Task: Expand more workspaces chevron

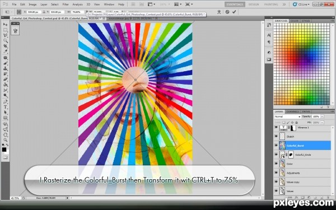Action: 284,4
